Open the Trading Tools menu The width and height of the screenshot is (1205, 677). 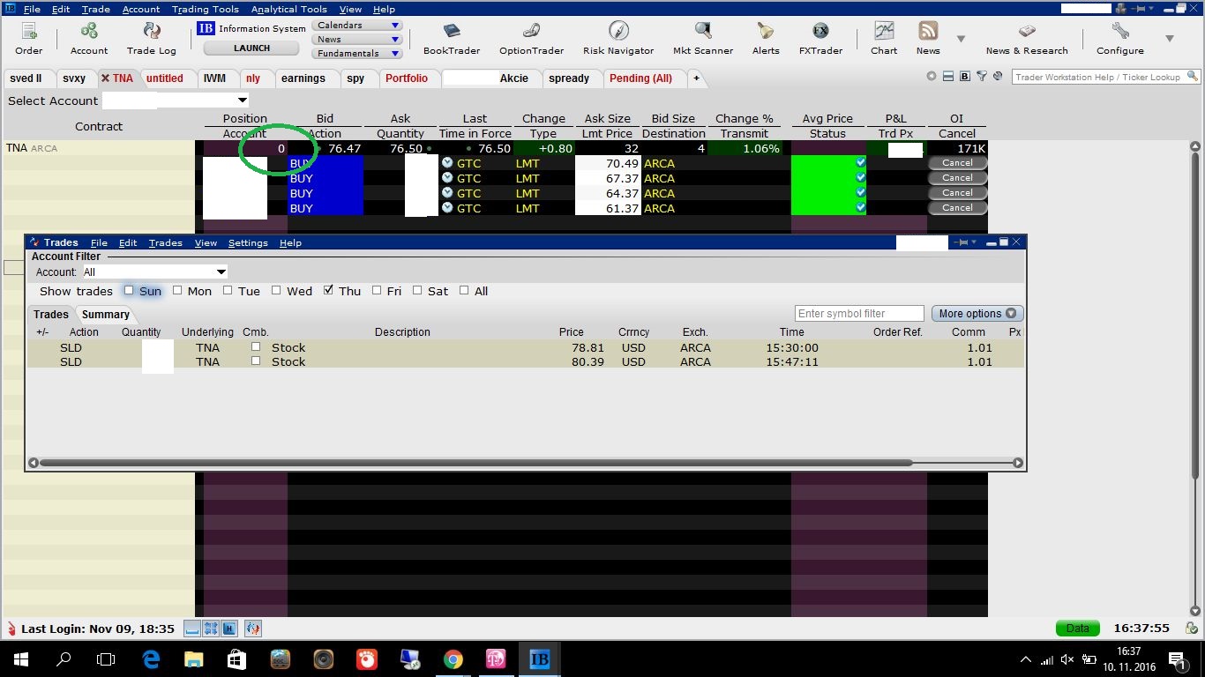(206, 9)
